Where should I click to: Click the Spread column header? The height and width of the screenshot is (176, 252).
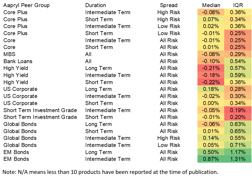pyautogui.click(x=169, y=5)
